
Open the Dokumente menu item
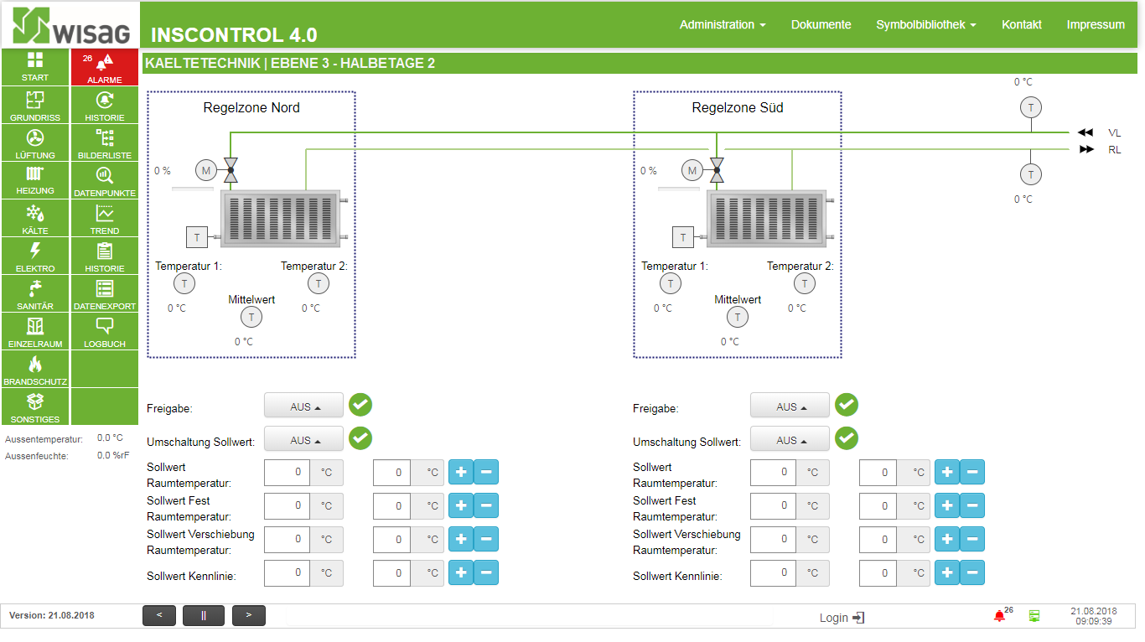coord(821,24)
